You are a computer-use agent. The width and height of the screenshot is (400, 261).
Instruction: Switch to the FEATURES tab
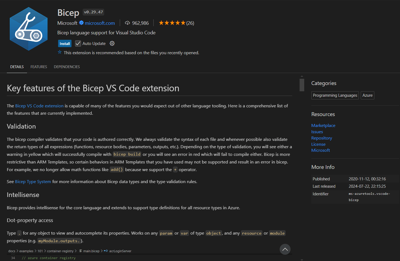pyautogui.click(x=39, y=67)
